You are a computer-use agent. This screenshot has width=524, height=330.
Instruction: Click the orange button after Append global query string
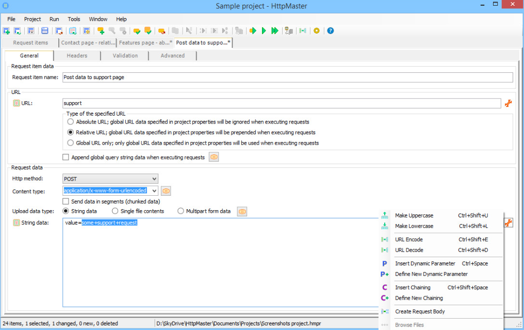tap(214, 157)
